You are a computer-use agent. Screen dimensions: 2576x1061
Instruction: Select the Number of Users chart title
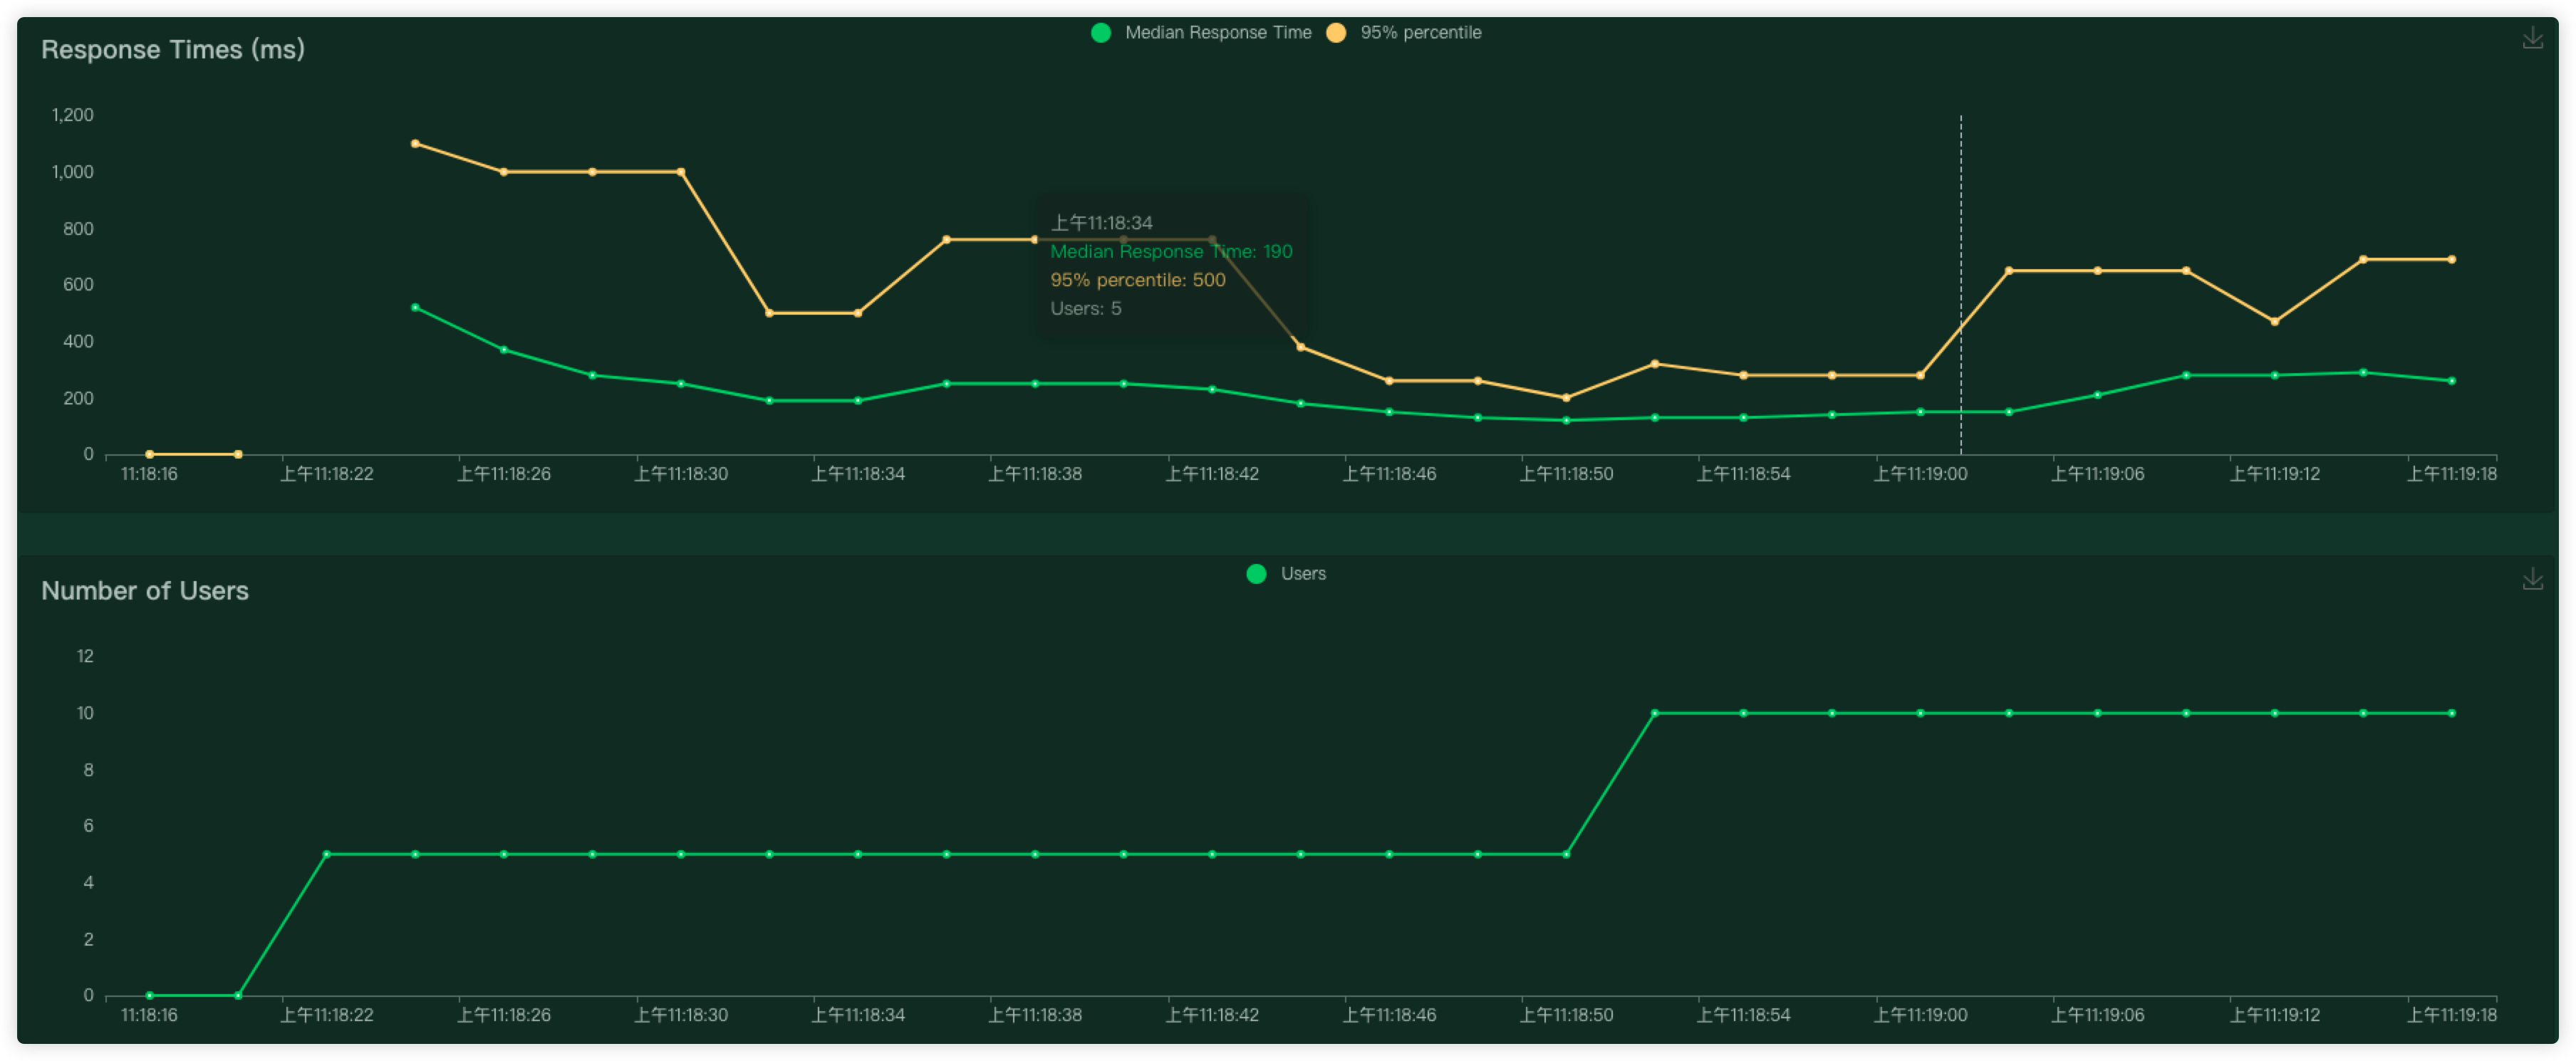pos(144,590)
